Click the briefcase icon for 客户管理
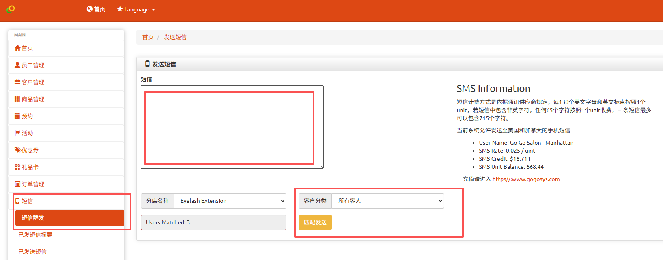Screen dimensions: 663x260 (17, 82)
